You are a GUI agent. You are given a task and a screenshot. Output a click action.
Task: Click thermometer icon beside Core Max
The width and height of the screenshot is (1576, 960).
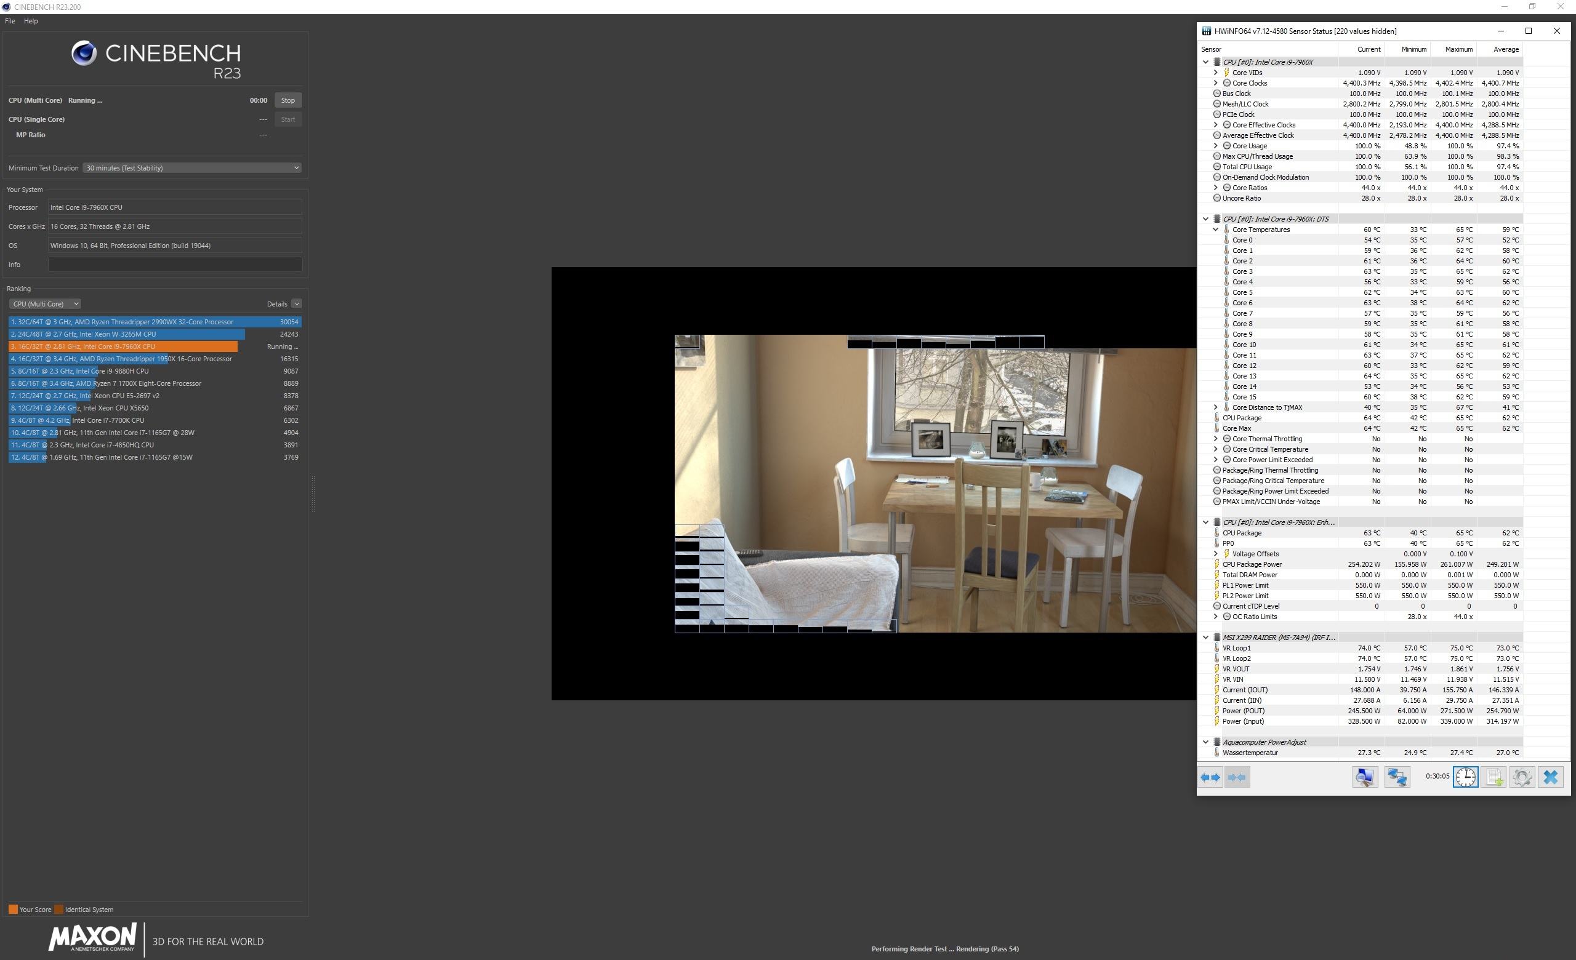pyautogui.click(x=1217, y=428)
